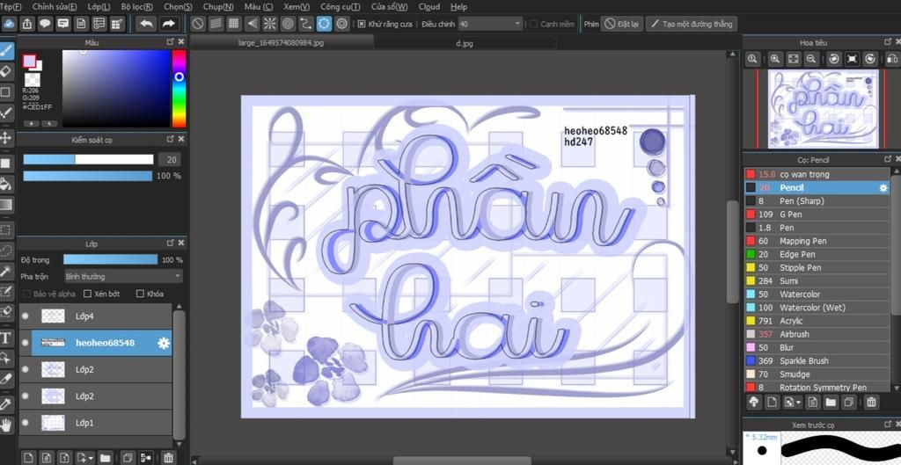This screenshot has height=465, width=901.
Task: Rotate canvas left in navigator
Action: coord(834,59)
